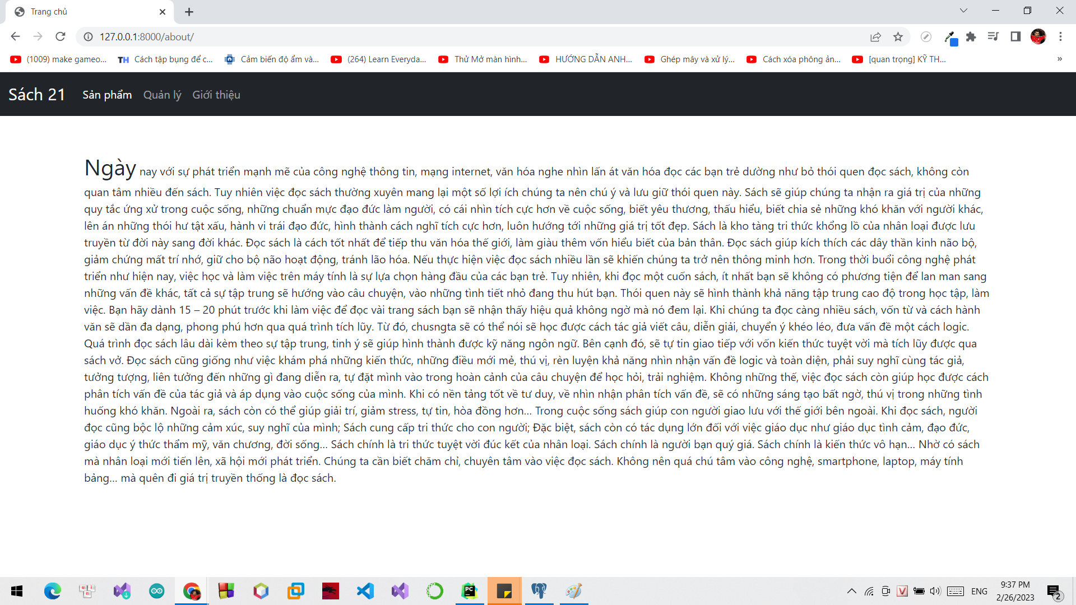This screenshot has height=605, width=1076.
Task: Close the Trang chủ tab
Action: 163,12
